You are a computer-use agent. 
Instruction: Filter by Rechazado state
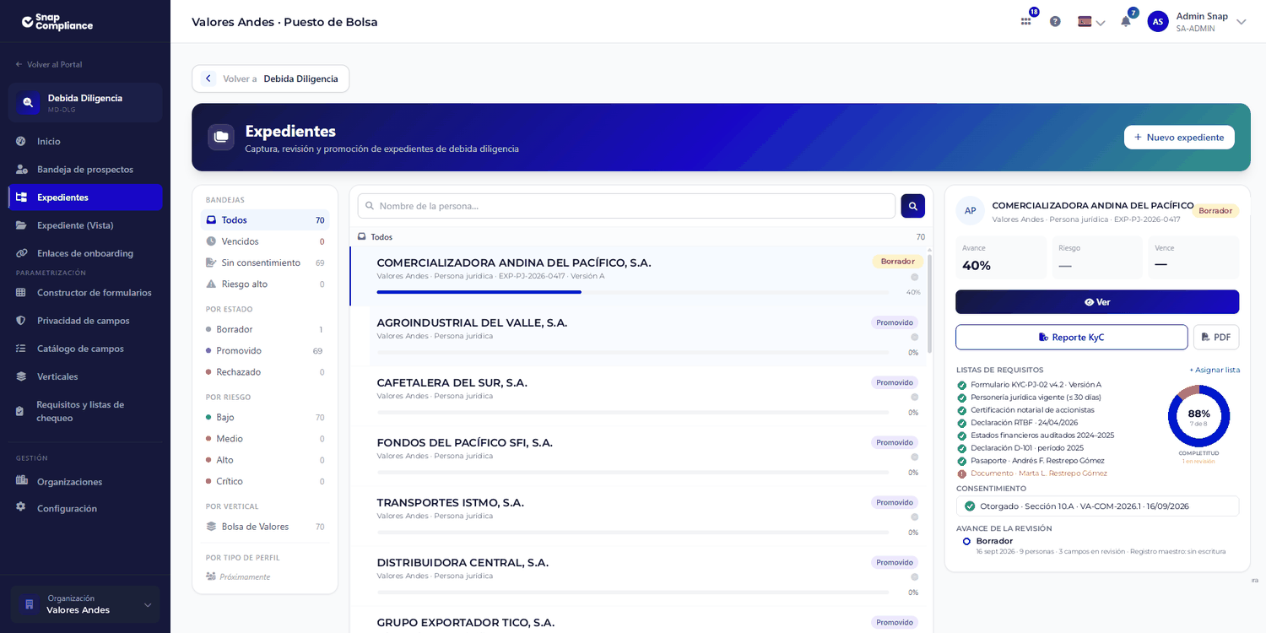point(265,372)
